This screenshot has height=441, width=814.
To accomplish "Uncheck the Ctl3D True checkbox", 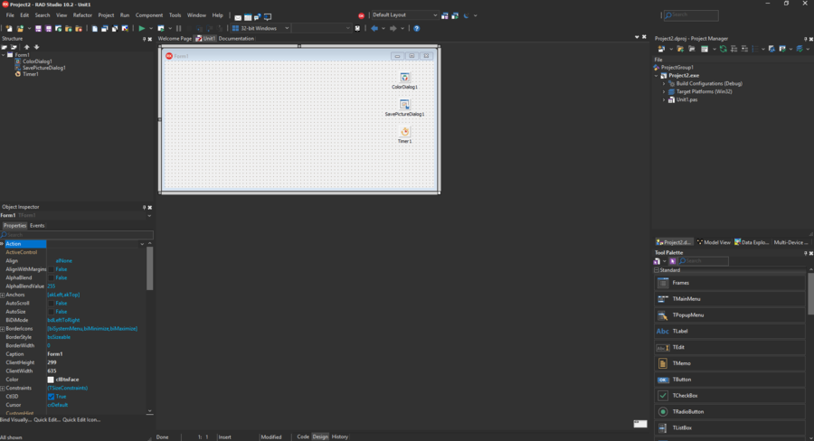I will tap(51, 397).
